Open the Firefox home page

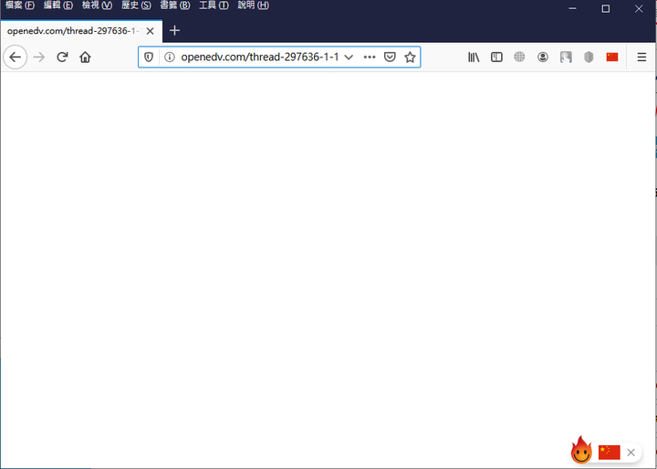[x=85, y=57]
